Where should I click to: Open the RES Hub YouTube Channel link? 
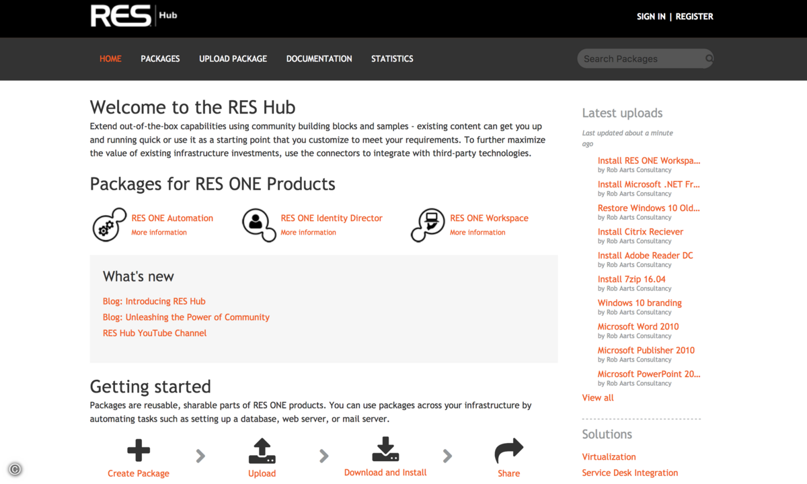(x=155, y=333)
